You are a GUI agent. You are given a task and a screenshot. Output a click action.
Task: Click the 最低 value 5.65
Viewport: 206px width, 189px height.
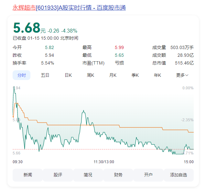tap(119, 55)
